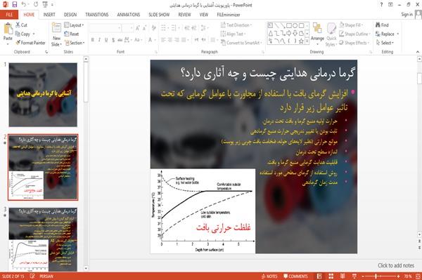Open the Section dropdown
Image resolution: width=422 pixels, height=280 pixels.
[75, 43]
